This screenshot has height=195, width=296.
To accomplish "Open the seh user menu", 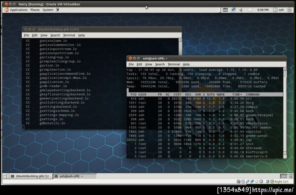I will click(x=279, y=10).
